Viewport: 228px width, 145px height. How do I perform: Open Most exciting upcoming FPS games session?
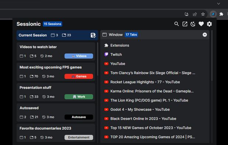click(x=56, y=72)
